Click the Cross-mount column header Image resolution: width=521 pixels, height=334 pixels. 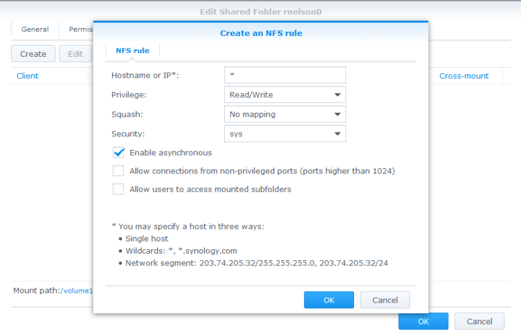(x=464, y=76)
